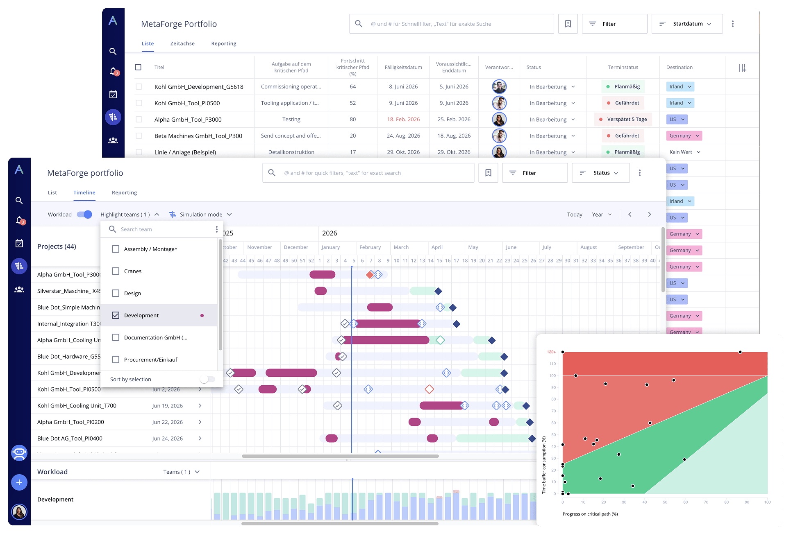Open column settings icon in German table

click(742, 68)
